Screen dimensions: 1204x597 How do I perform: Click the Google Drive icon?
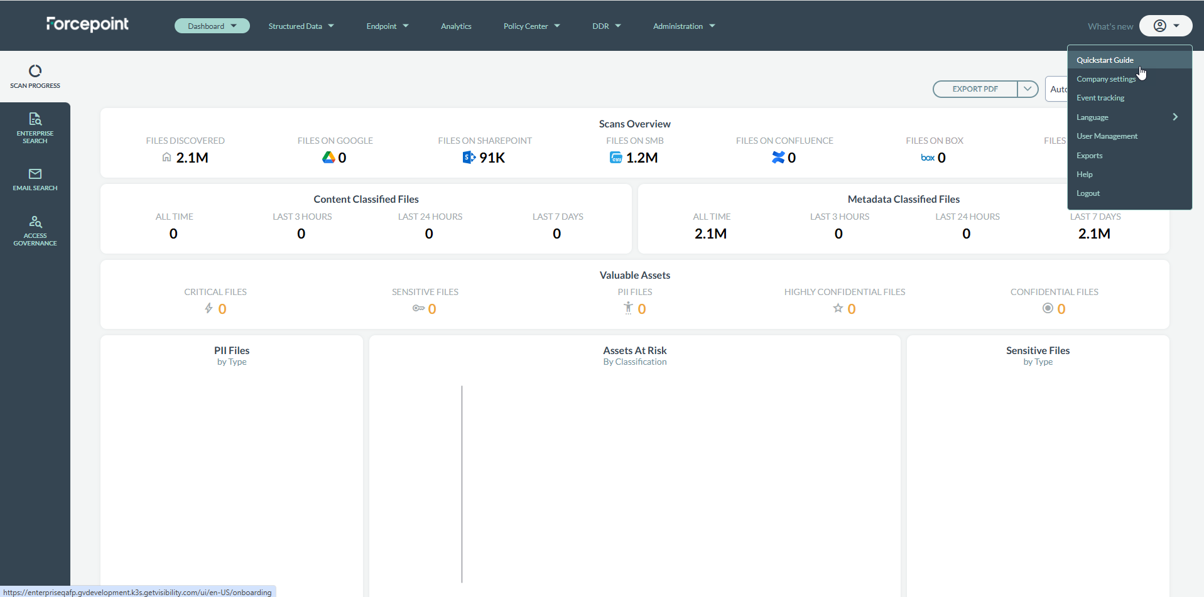328,158
